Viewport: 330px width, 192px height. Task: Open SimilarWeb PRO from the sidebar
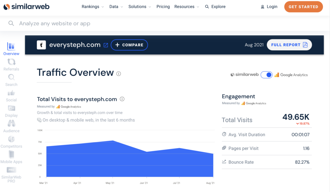[11, 169]
